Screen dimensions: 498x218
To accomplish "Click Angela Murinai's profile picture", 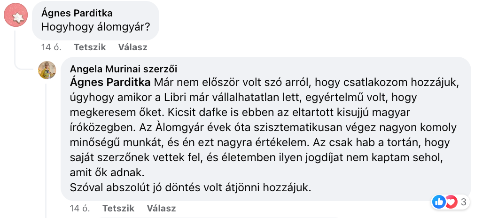I will (x=47, y=70).
